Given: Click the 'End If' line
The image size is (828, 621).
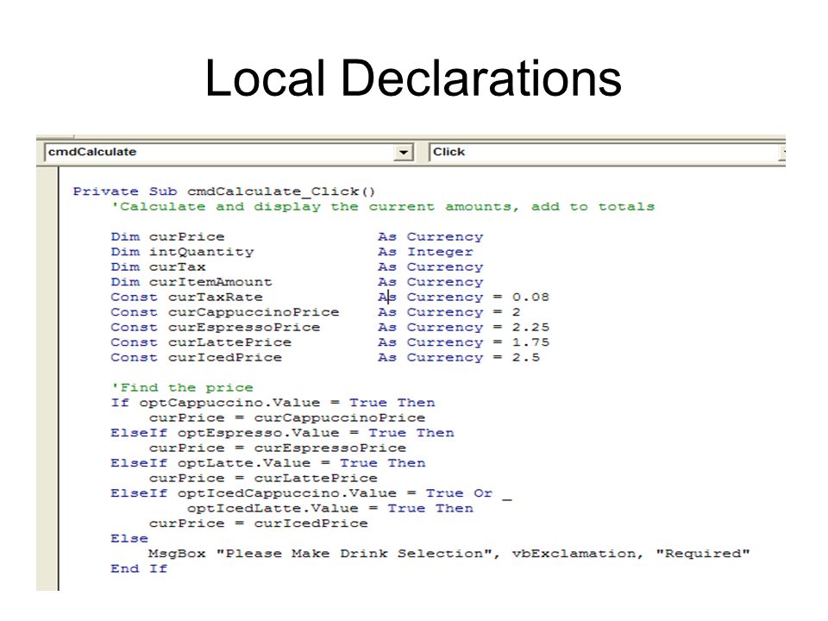Looking at the screenshot, I should click(139, 568).
